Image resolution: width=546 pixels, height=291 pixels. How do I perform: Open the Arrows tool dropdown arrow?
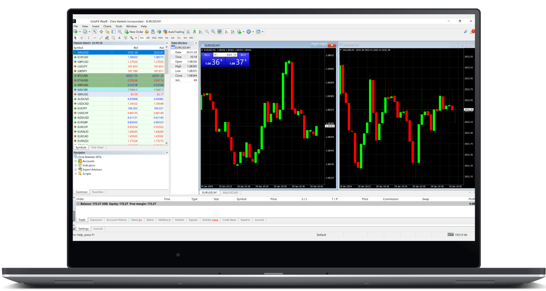pos(136,38)
